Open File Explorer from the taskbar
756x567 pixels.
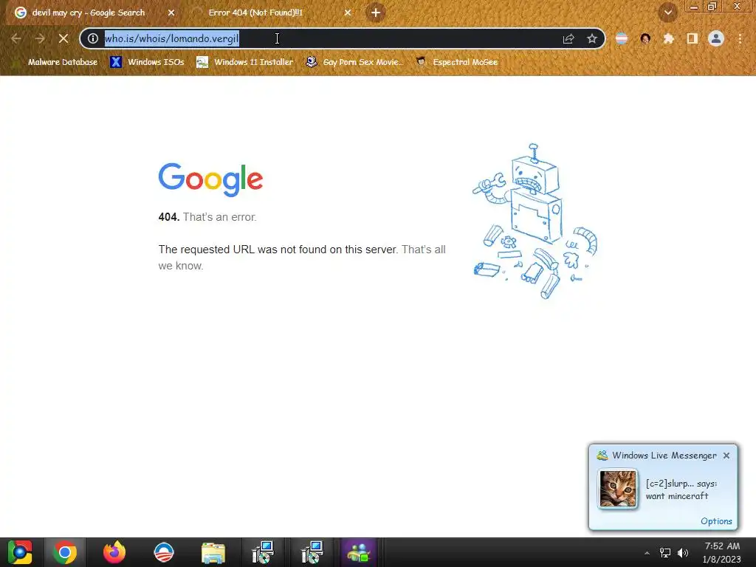[213, 552]
